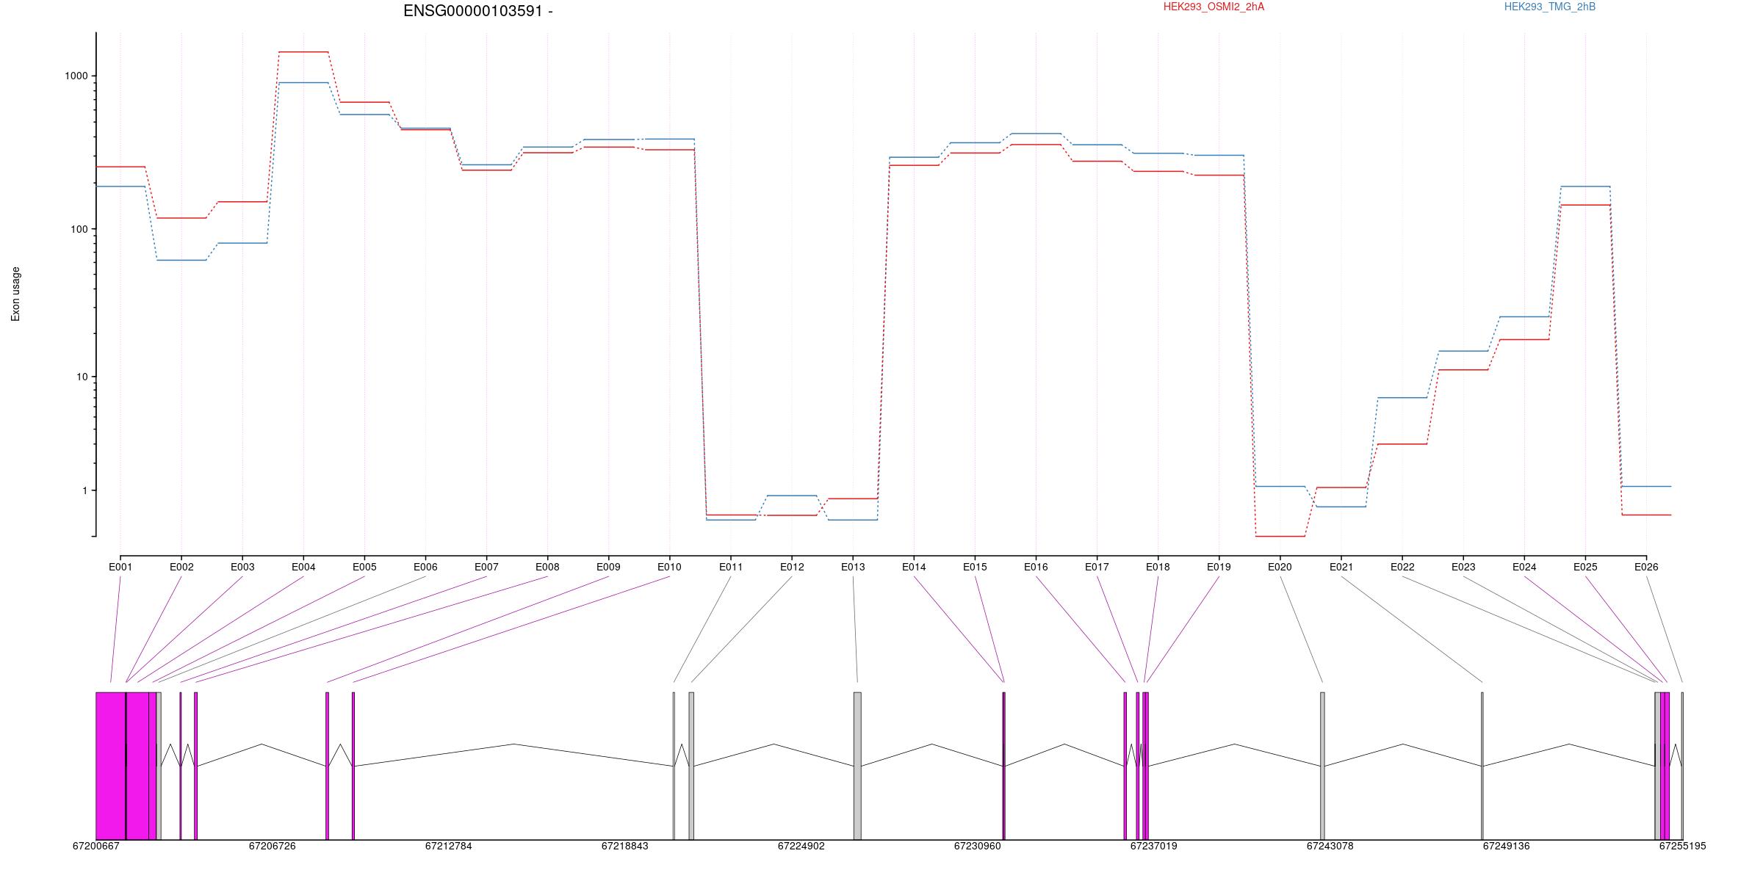The width and height of the screenshot is (1763, 881).
Task: Click exon label E007
Action: pyautogui.click(x=486, y=567)
